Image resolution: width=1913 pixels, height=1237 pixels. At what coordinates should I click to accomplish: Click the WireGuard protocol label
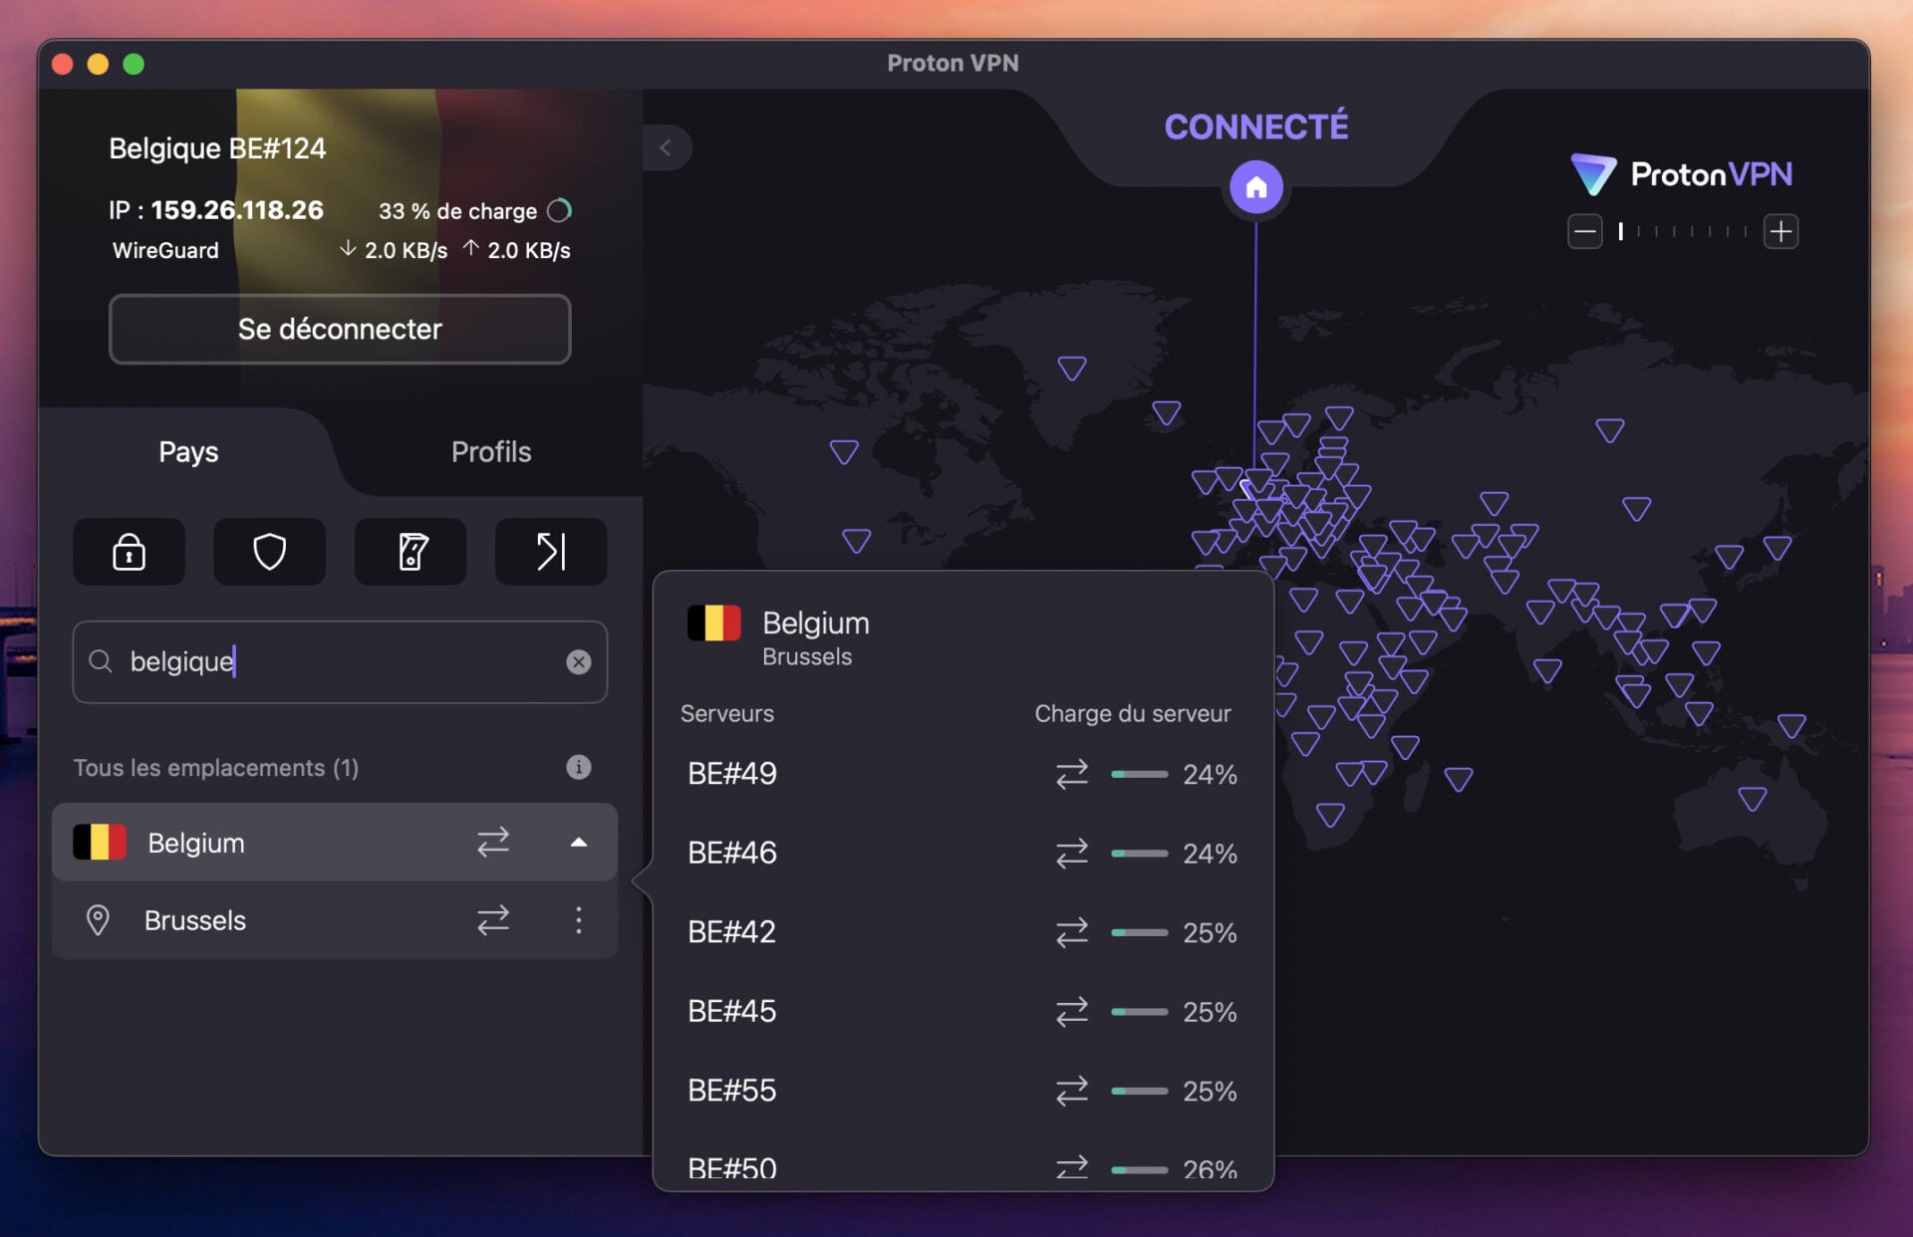[x=165, y=250]
